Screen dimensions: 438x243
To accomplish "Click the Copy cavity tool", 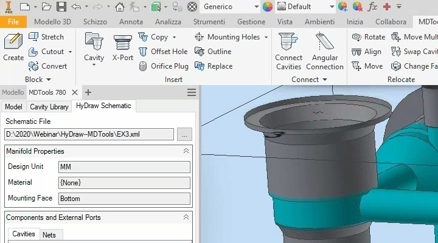I will 153,37.
